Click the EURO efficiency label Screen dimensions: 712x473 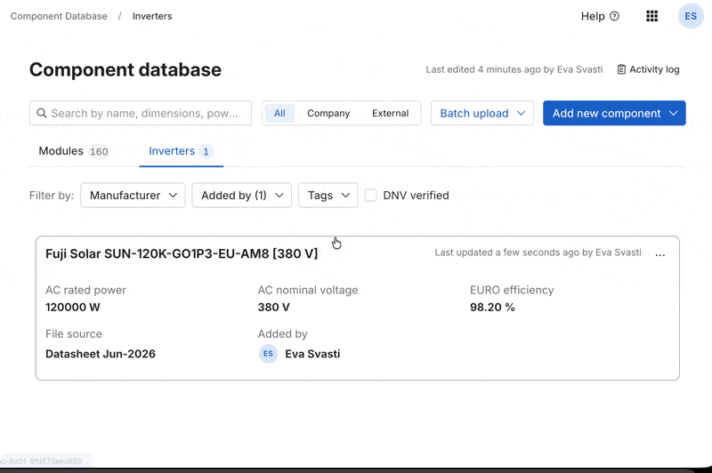pyautogui.click(x=512, y=290)
